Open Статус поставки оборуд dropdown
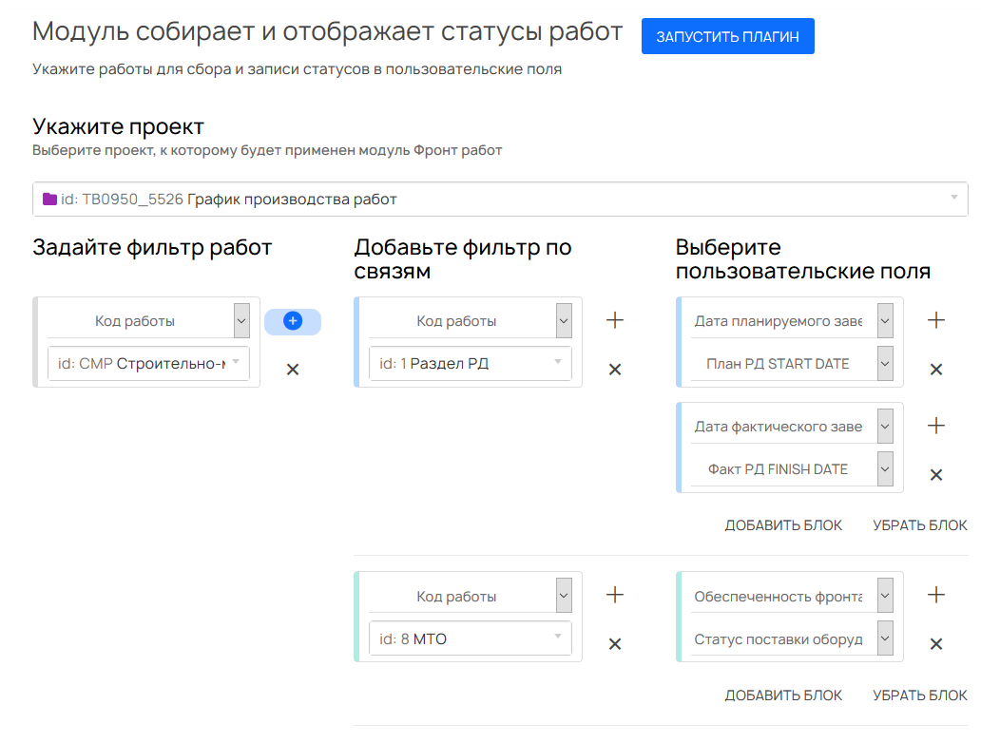The image size is (1000, 743). (885, 638)
